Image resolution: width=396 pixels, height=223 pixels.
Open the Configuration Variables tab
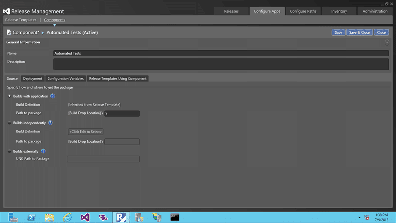[x=65, y=79]
